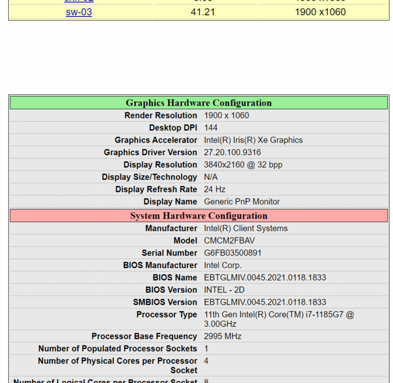Select the 41.21 score cell
393x383 pixels.
[203, 12]
